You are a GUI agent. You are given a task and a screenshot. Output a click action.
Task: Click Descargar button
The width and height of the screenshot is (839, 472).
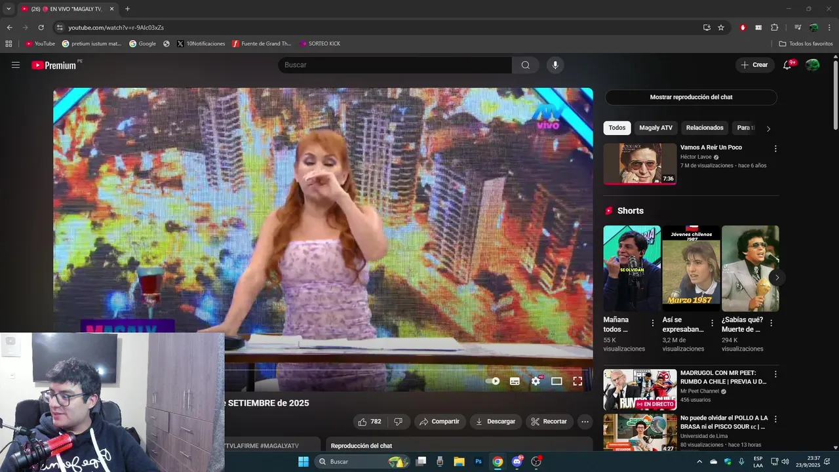(496, 422)
